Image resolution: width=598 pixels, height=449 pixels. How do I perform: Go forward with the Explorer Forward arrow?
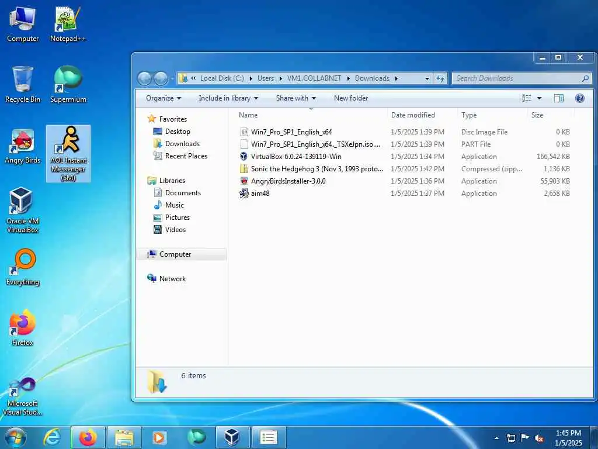[161, 79]
